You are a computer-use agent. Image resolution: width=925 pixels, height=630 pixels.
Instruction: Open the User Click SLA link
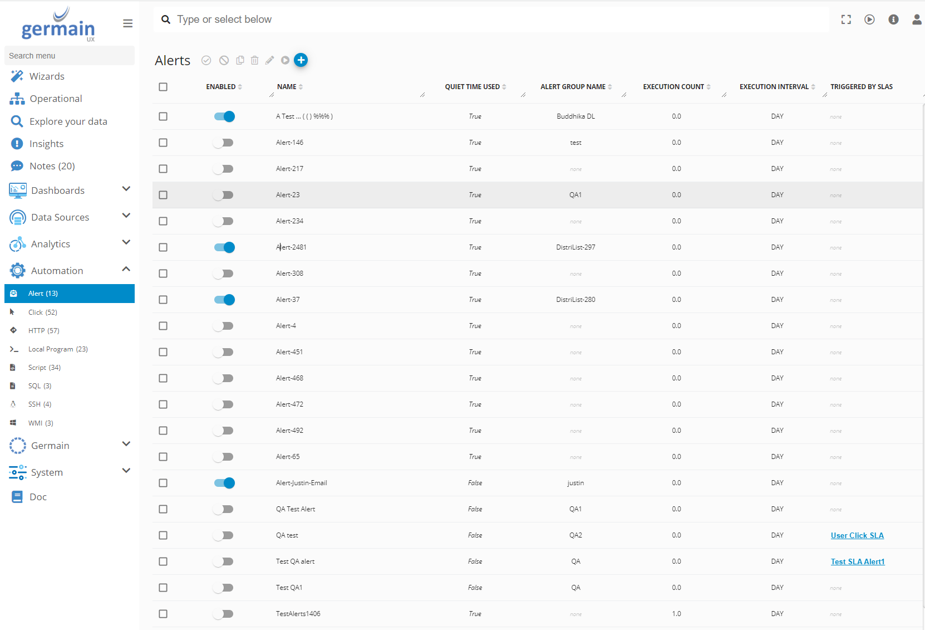point(857,535)
